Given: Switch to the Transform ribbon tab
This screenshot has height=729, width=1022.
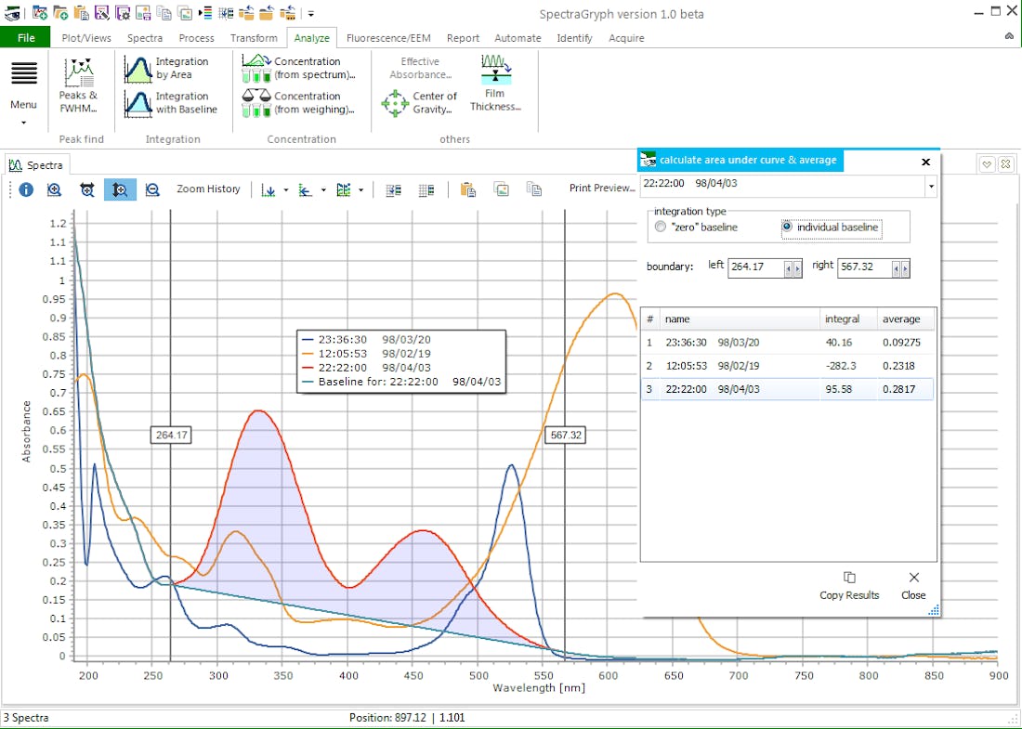Looking at the screenshot, I should pos(254,38).
